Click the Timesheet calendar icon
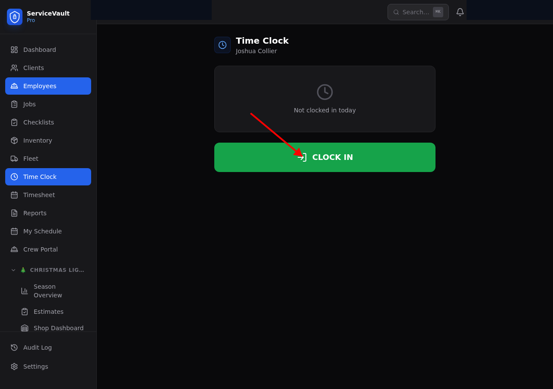Image resolution: width=553 pixels, height=389 pixels. 13,195
